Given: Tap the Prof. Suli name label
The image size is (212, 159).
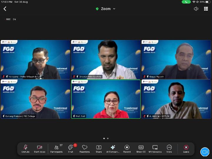Looking at the screenshot, I should (x=80, y=116).
